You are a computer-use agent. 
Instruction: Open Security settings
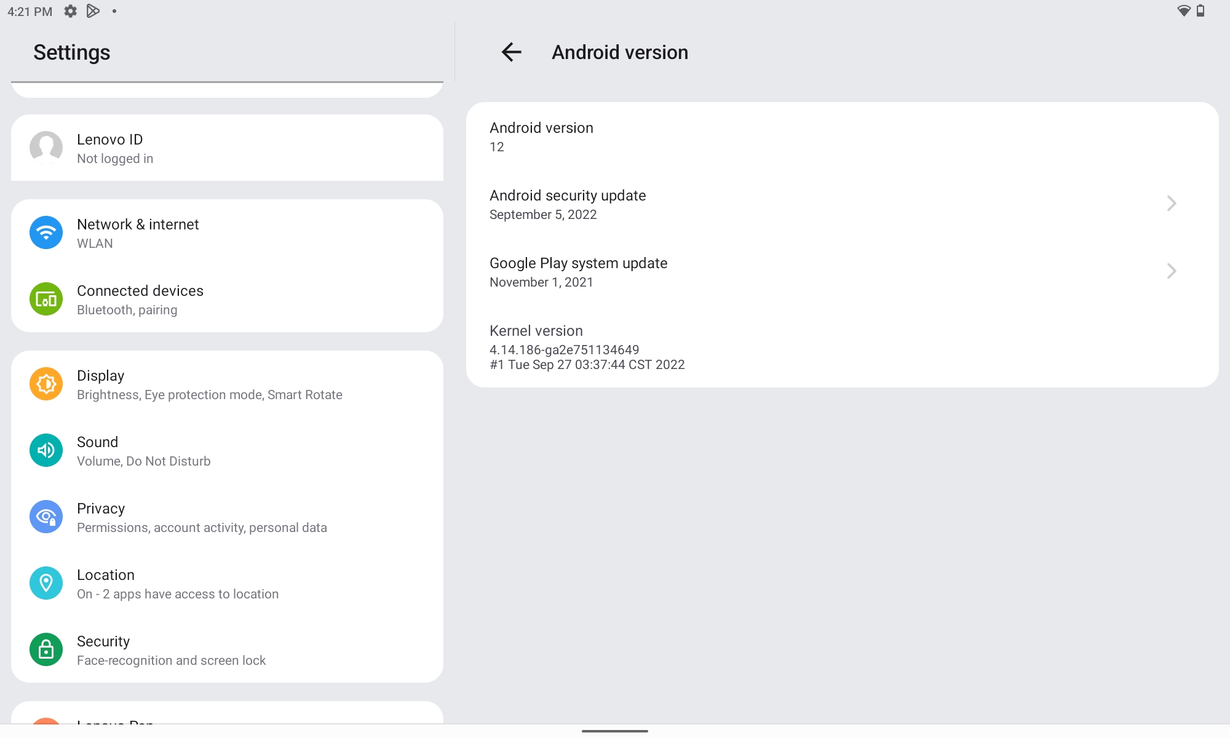pos(227,649)
